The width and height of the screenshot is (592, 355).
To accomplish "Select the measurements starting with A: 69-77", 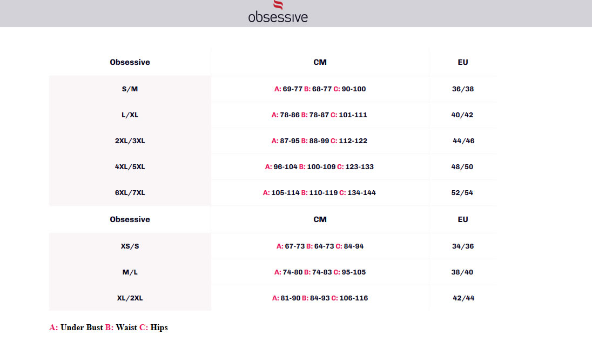I will [x=320, y=89].
